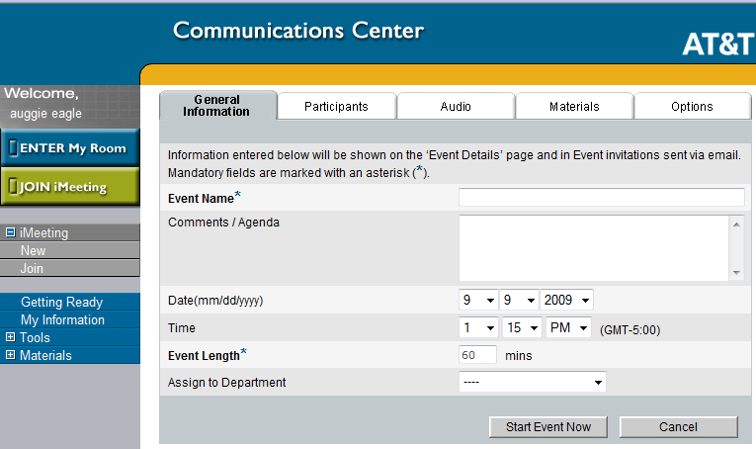Open the AM/PM dropdown
The width and height of the screenshot is (756, 449).
click(x=568, y=328)
